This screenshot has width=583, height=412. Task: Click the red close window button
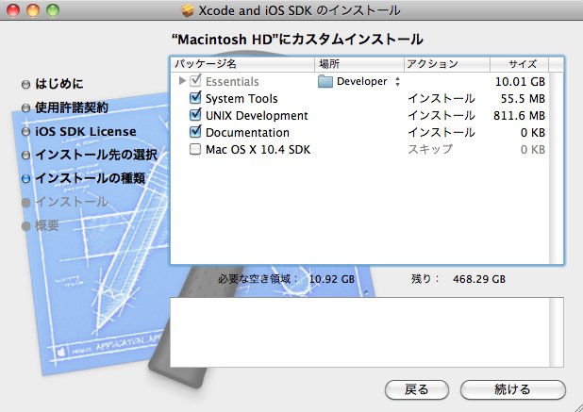click(13, 10)
